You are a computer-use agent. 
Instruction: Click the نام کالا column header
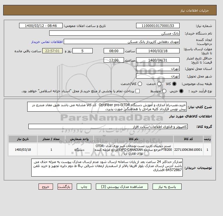134,139
